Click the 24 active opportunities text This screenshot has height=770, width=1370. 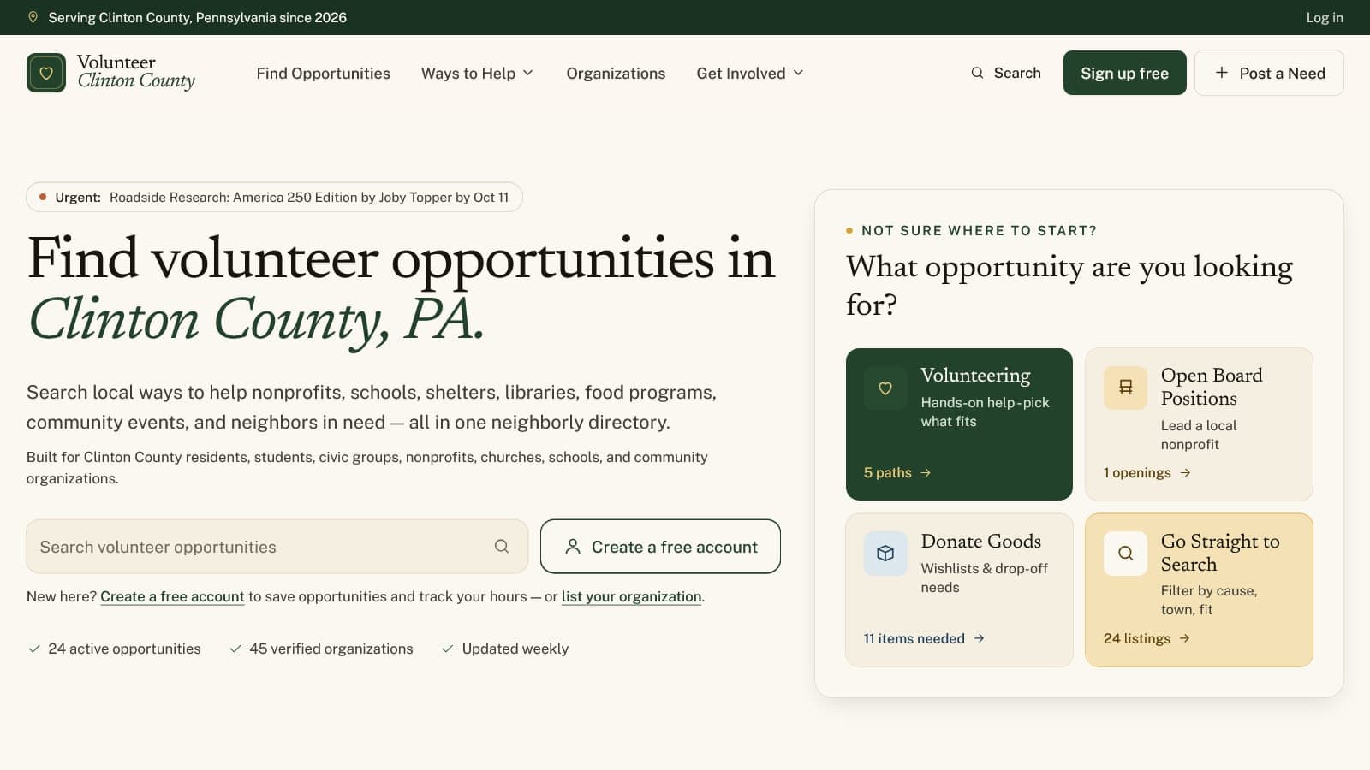(124, 649)
